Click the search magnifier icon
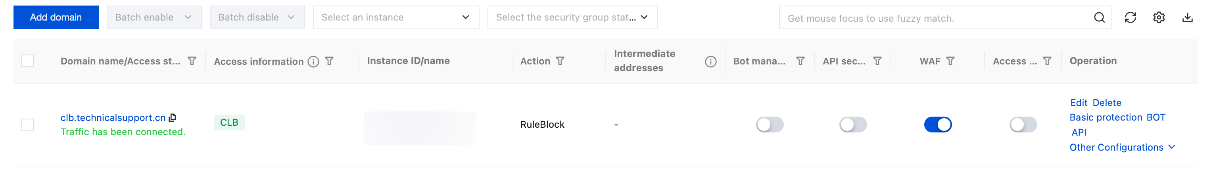This screenshot has width=1213, height=170. [x=1099, y=18]
